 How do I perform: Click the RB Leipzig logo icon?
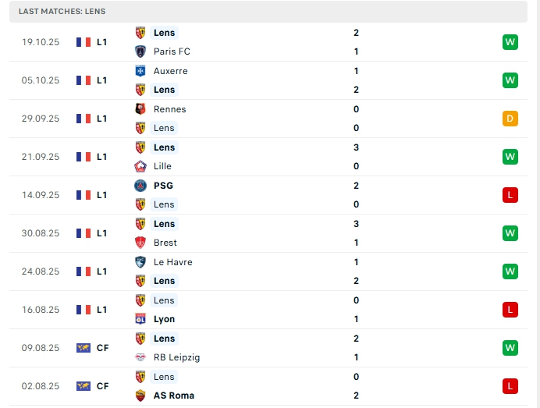click(x=140, y=357)
